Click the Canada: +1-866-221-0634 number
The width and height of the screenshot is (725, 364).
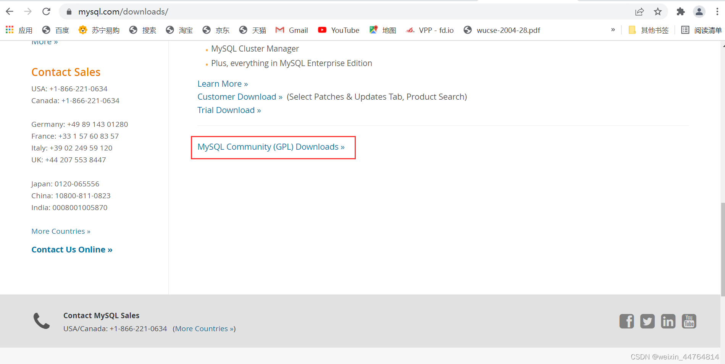coord(75,100)
